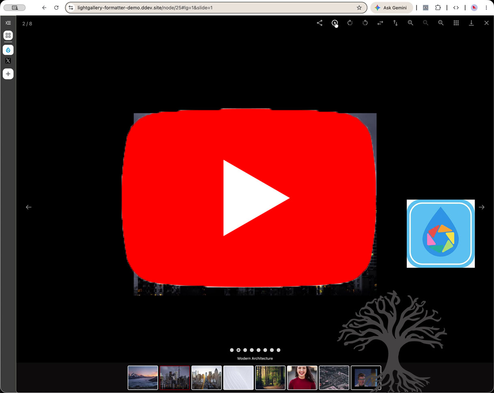Switch to the X tab in sidebar

[x=8, y=61]
